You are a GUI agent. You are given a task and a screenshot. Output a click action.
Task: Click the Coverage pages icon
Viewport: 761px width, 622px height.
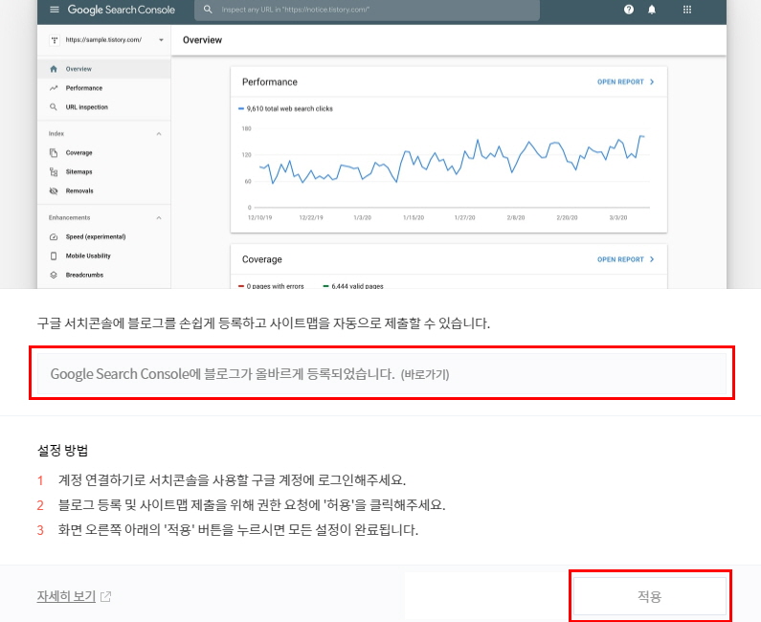coord(54,153)
